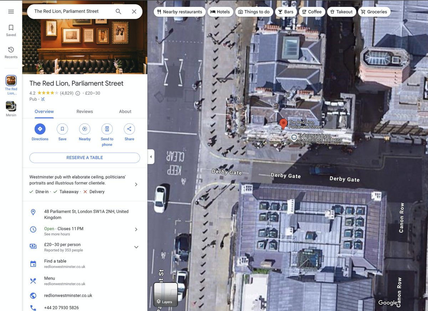Click phone number +44 20 7930 5826
Viewport: 428px width, 311px height.
61,307
